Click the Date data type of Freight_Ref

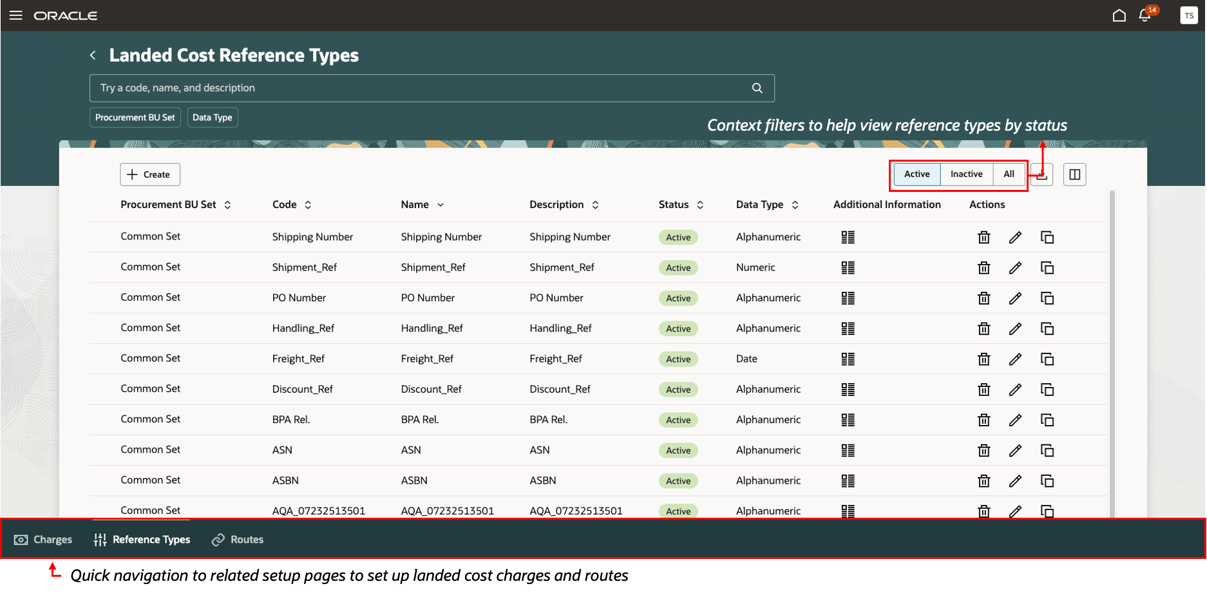click(746, 359)
